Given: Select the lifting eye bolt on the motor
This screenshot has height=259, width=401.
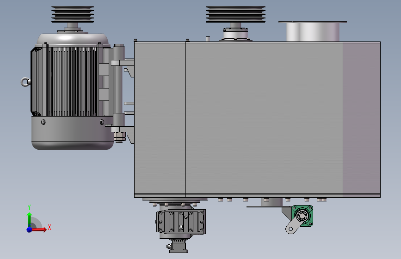Looking at the screenshot, I should 25,82.
